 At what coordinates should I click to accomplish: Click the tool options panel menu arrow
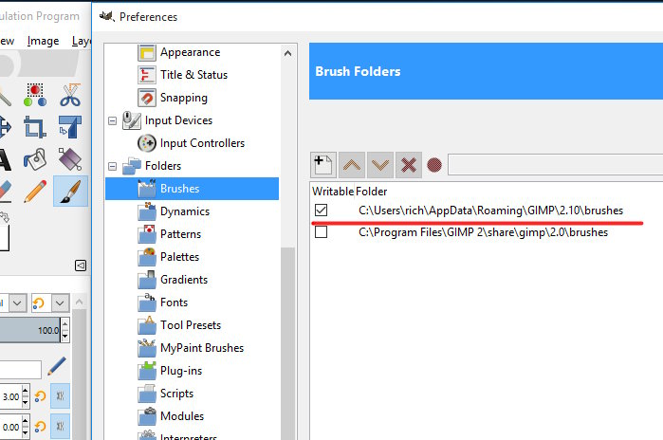(x=81, y=266)
